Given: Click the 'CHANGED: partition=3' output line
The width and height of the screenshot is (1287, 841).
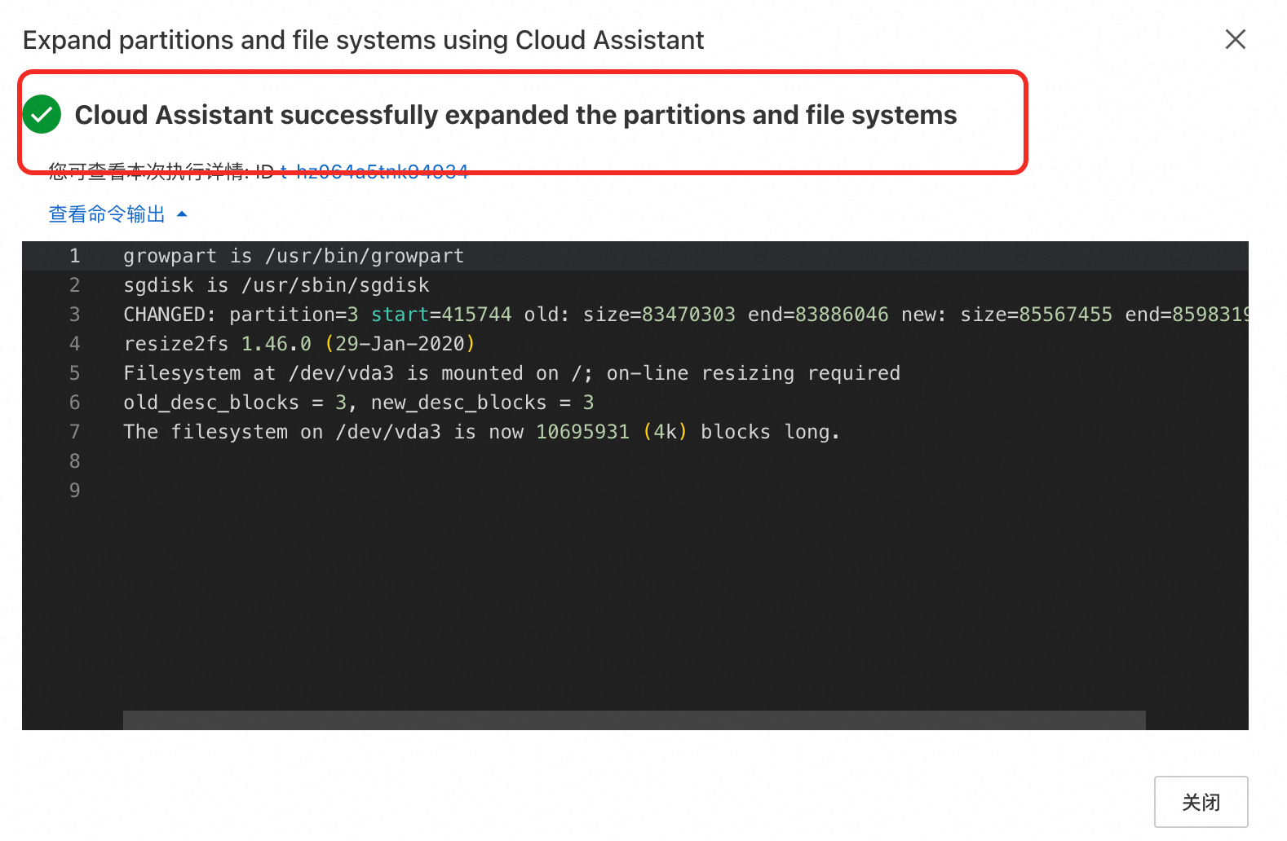Looking at the screenshot, I should [685, 315].
